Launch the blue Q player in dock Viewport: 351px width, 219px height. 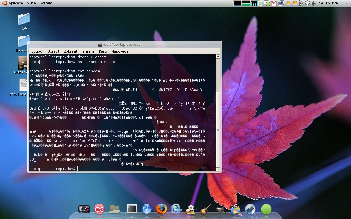[176, 209]
